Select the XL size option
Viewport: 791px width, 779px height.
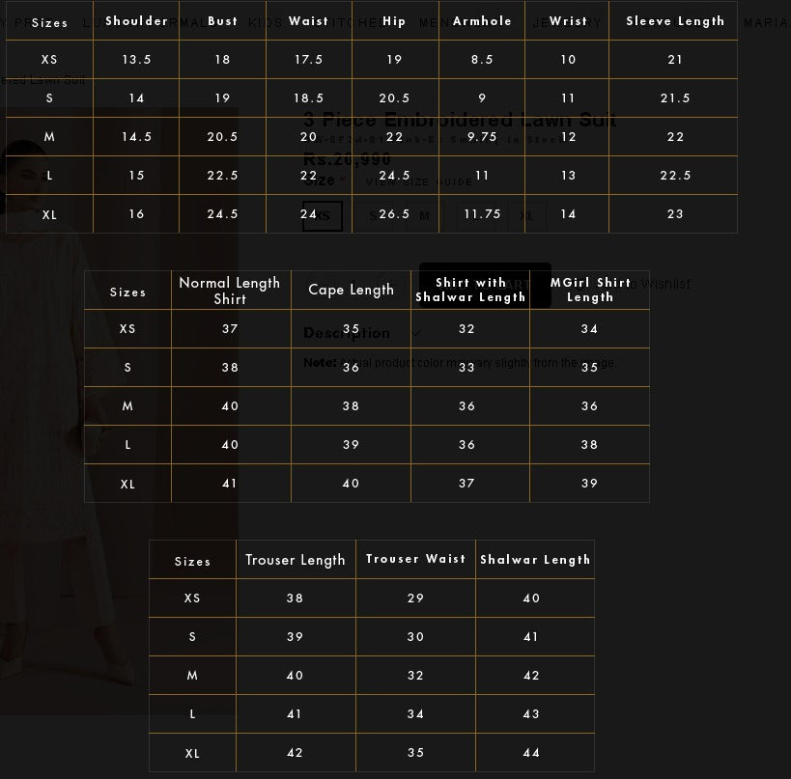(528, 215)
